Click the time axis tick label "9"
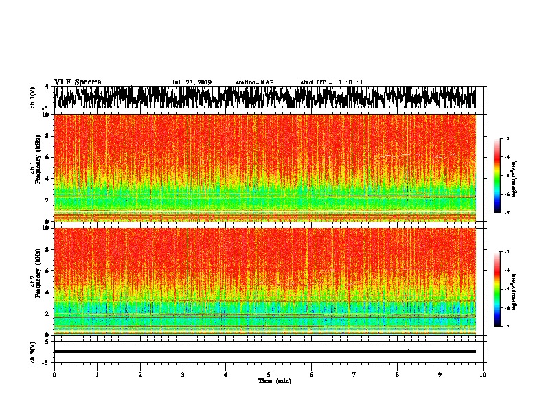Image resolution: width=544 pixels, height=420 pixels. (440, 375)
